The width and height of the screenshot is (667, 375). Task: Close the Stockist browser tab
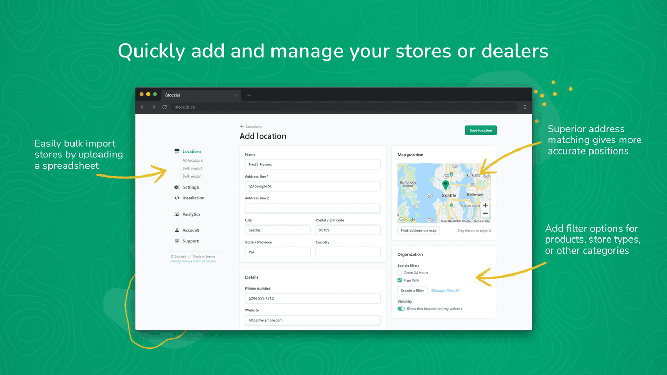[x=236, y=95]
